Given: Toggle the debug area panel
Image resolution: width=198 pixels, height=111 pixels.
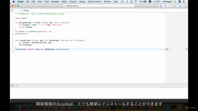Looking at the screenshot, I should pyautogui.click(x=180, y=6).
